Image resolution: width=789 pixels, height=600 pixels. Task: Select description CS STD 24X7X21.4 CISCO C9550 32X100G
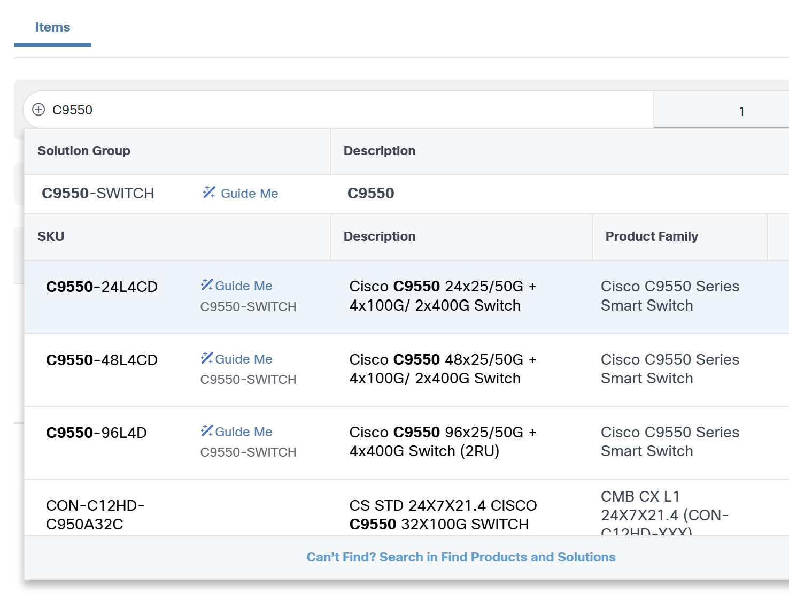click(443, 514)
